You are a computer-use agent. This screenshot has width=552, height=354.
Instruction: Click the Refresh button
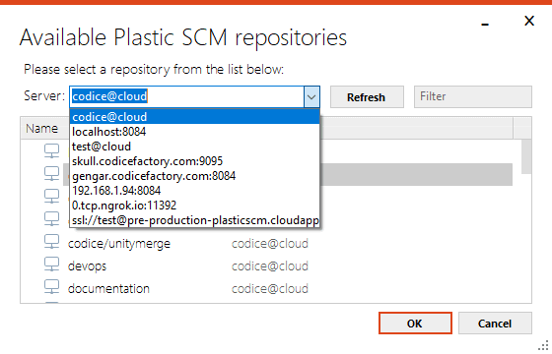(367, 97)
